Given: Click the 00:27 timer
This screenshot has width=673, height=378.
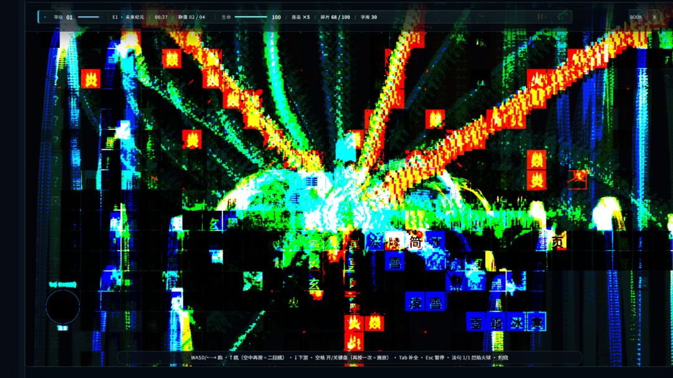Looking at the screenshot, I should click(x=161, y=17).
